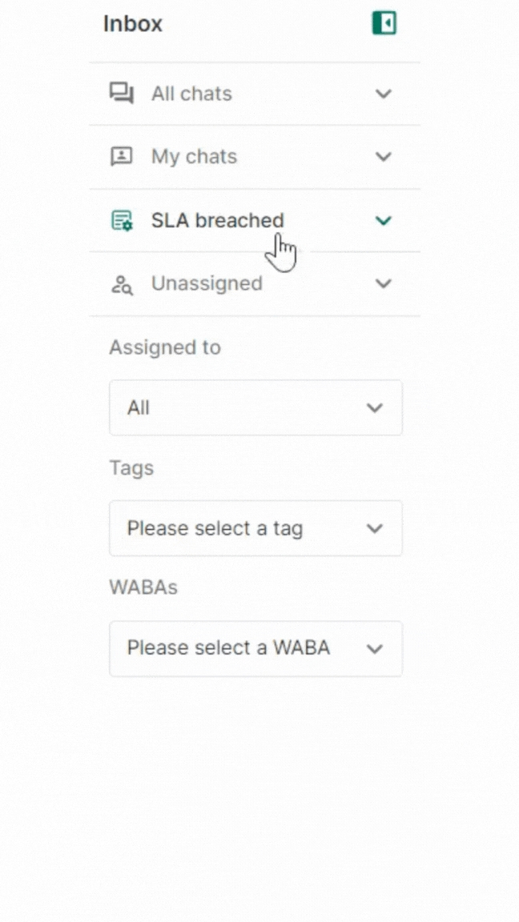Screen dimensions: 519x922
Task: Expand the All chats chevron
Action: [384, 94]
